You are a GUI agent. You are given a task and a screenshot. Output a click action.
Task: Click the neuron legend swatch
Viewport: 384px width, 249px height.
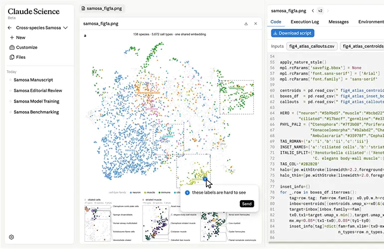[x=131, y=193]
